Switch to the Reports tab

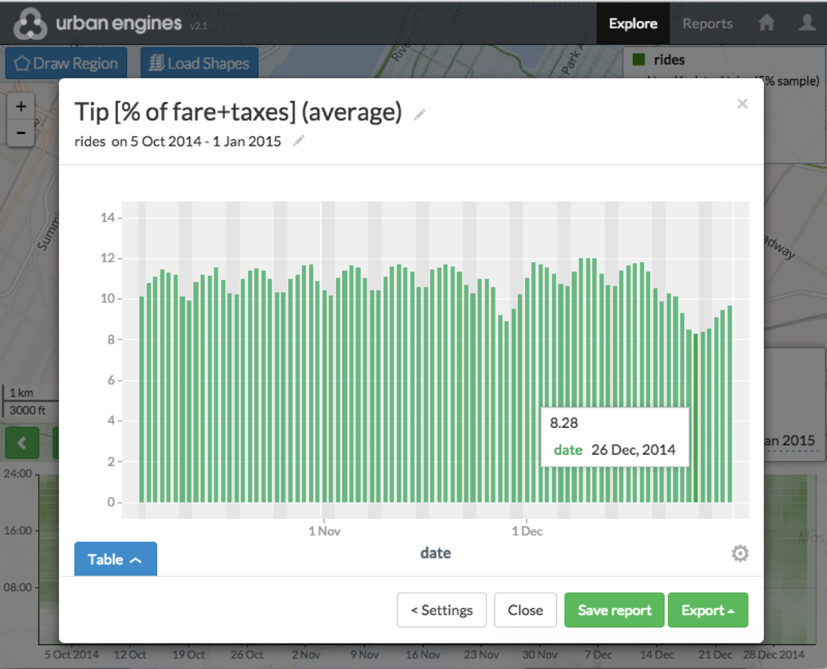point(707,23)
